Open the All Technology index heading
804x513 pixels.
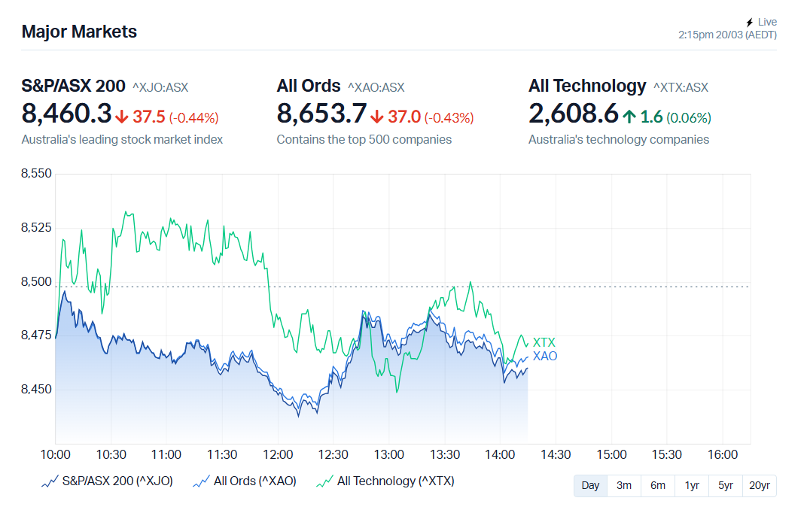click(x=587, y=86)
